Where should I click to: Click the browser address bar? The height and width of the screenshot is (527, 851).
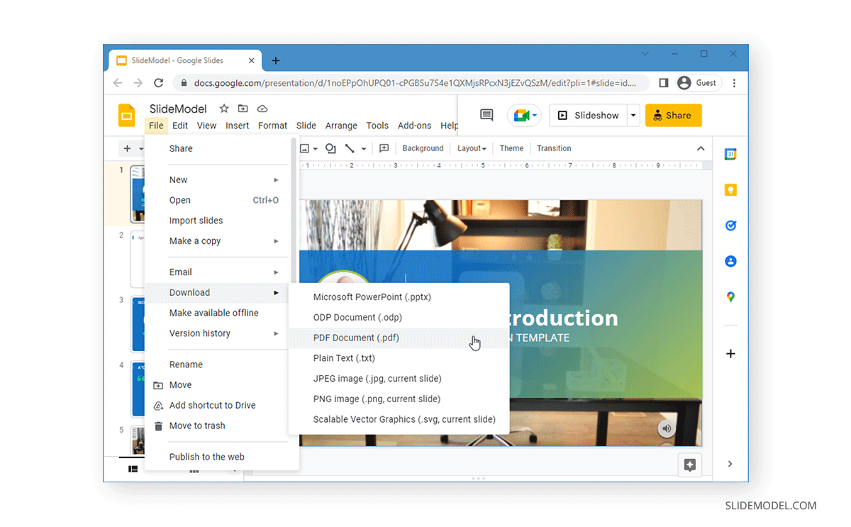tap(411, 83)
